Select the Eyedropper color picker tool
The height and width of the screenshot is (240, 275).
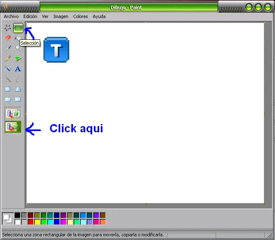pyautogui.click(x=8, y=48)
